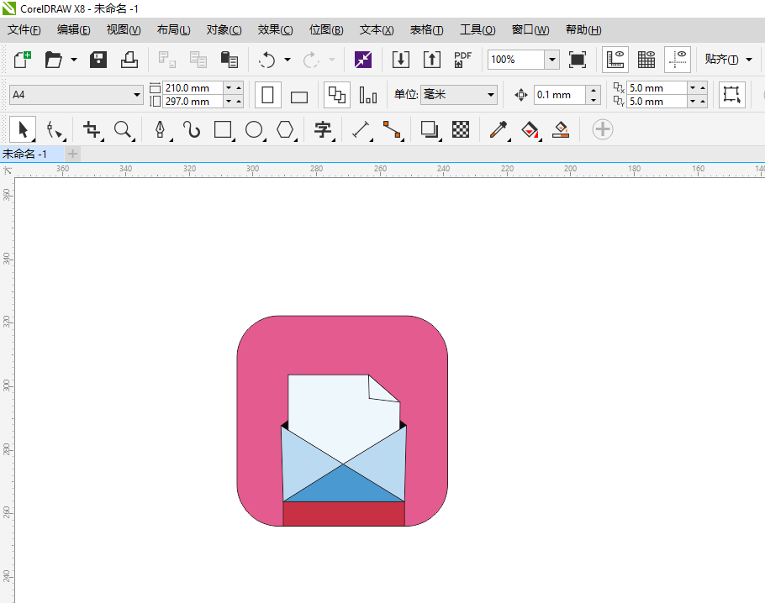Screen dimensions: 765x603
Task: Add a new document tab with plus
Action: 72,154
